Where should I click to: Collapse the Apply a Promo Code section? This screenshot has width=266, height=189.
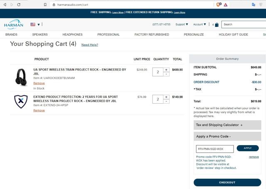(x=227, y=136)
